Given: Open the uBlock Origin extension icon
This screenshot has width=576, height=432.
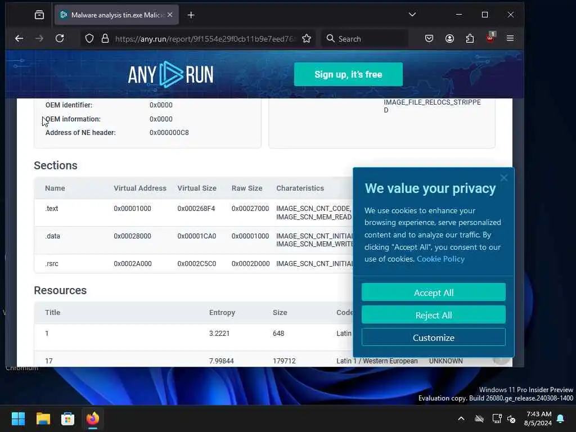Looking at the screenshot, I should tap(490, 37).
